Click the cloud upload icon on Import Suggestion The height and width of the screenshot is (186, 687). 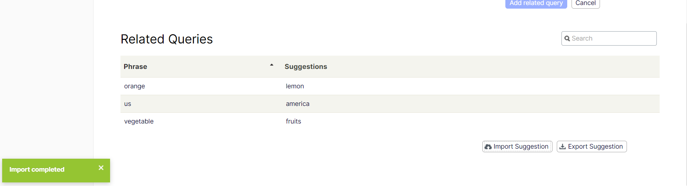488,147
